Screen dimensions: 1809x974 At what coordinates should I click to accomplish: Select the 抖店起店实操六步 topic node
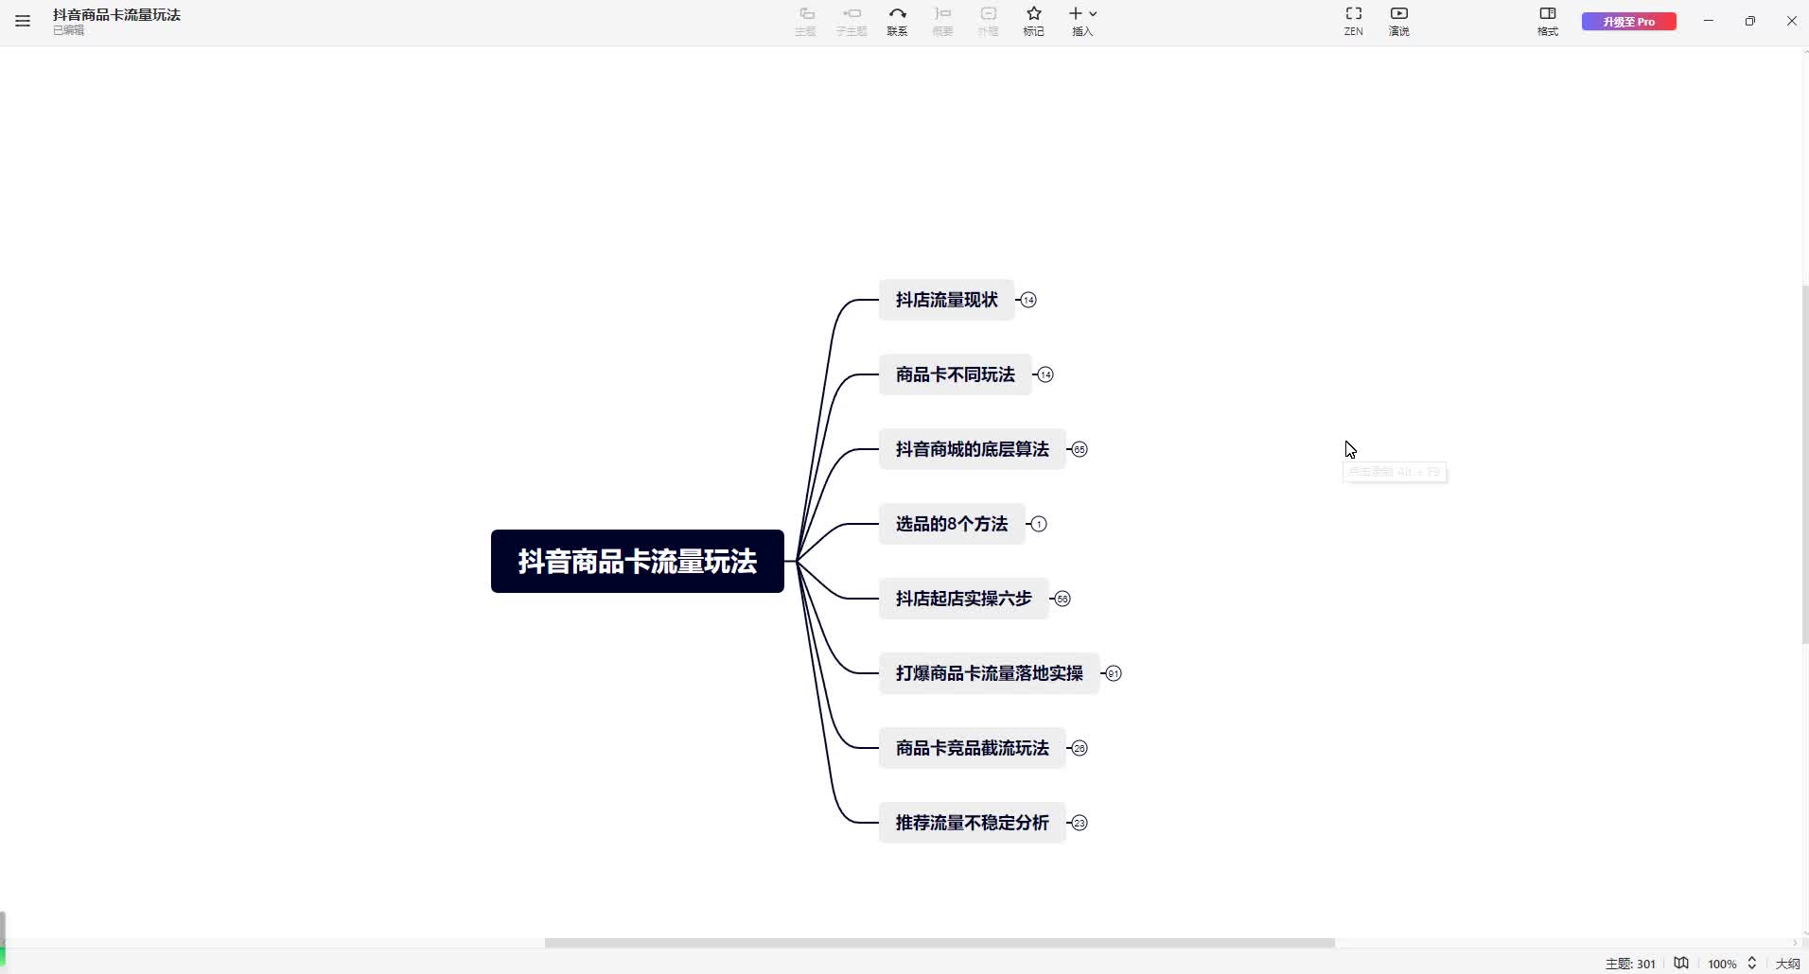pos(963,599)
